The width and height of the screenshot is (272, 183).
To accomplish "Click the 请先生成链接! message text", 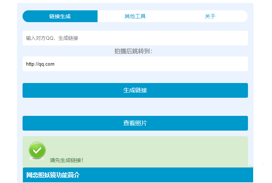I will pyautogui.click(x=67, y=160).
